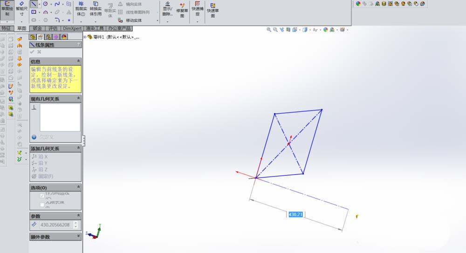
Task: Click the 零件1 part name in tree
Action: [x=99, y=37]
